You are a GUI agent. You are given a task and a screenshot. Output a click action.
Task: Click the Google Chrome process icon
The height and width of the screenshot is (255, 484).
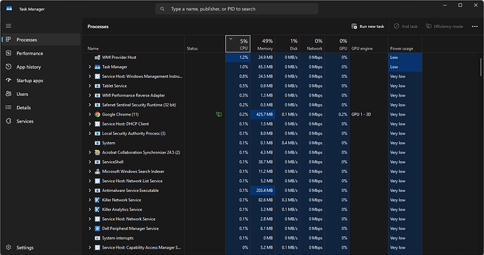click(98, 114)
